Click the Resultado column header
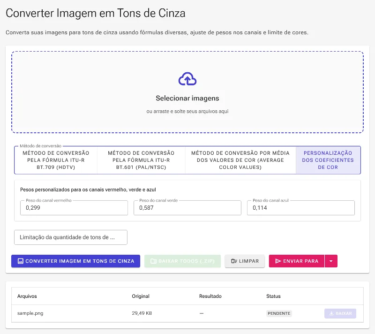 click(x=210, y=296)
